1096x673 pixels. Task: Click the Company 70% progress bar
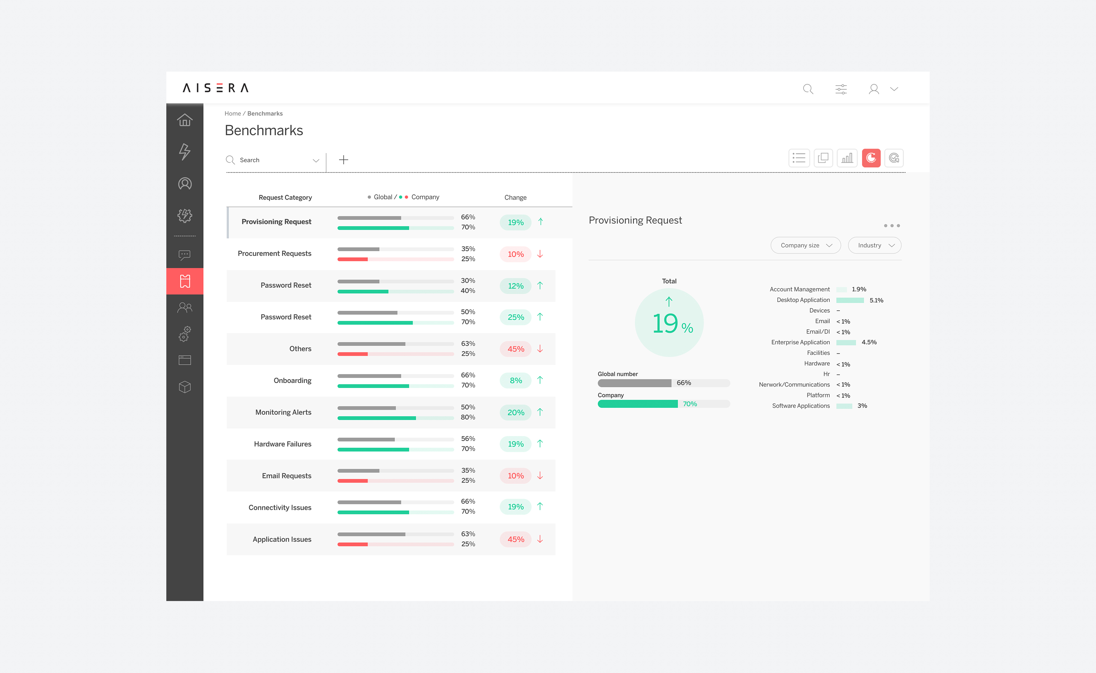(x=663, y=404)
